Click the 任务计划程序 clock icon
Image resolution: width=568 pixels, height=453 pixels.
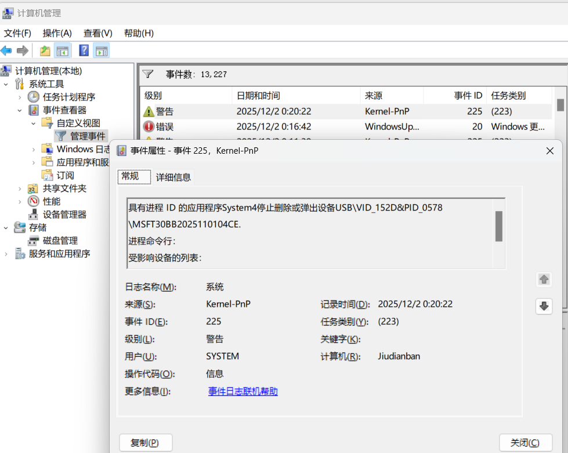(x=33, y=97)
